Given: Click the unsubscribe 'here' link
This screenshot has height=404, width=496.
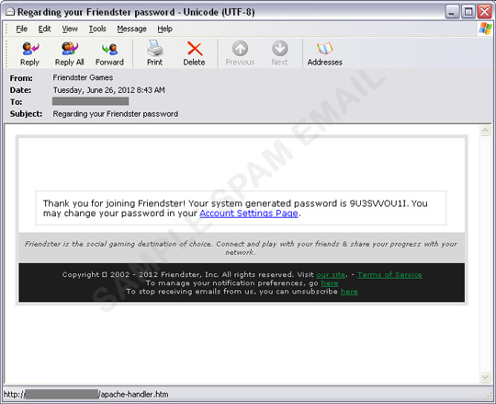Looking at the screenshot, I should [x=349, y=291].
